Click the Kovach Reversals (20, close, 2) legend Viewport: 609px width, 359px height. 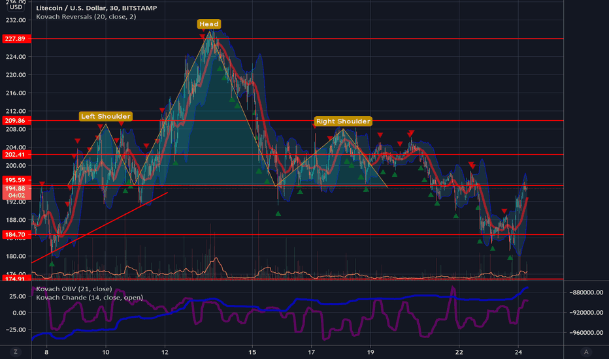(x=86, y=17)
